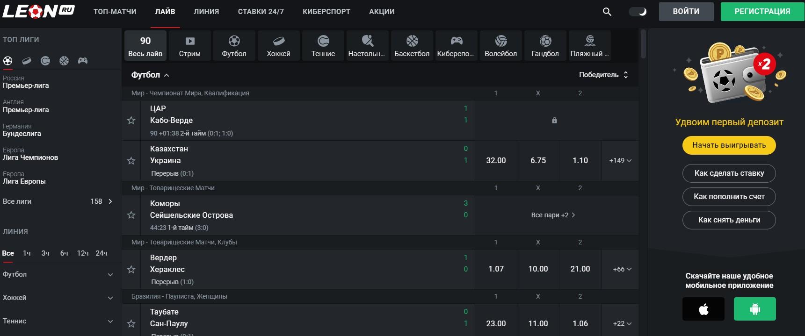Filter live events by Хоккей tile
805x336 pixels.
(x=279, y=46)
